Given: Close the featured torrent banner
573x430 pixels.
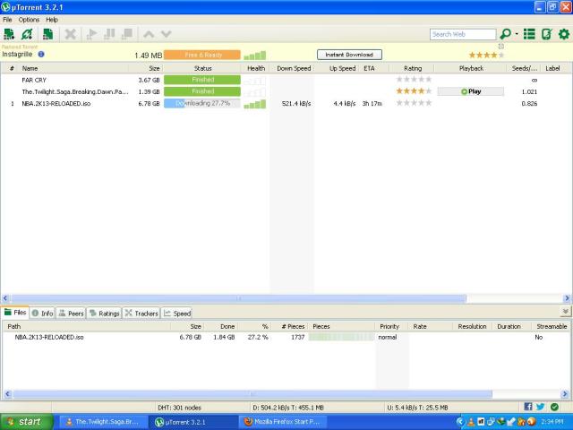Looking at the screenshot, I should pyautogui.click(x=501, y=46).
